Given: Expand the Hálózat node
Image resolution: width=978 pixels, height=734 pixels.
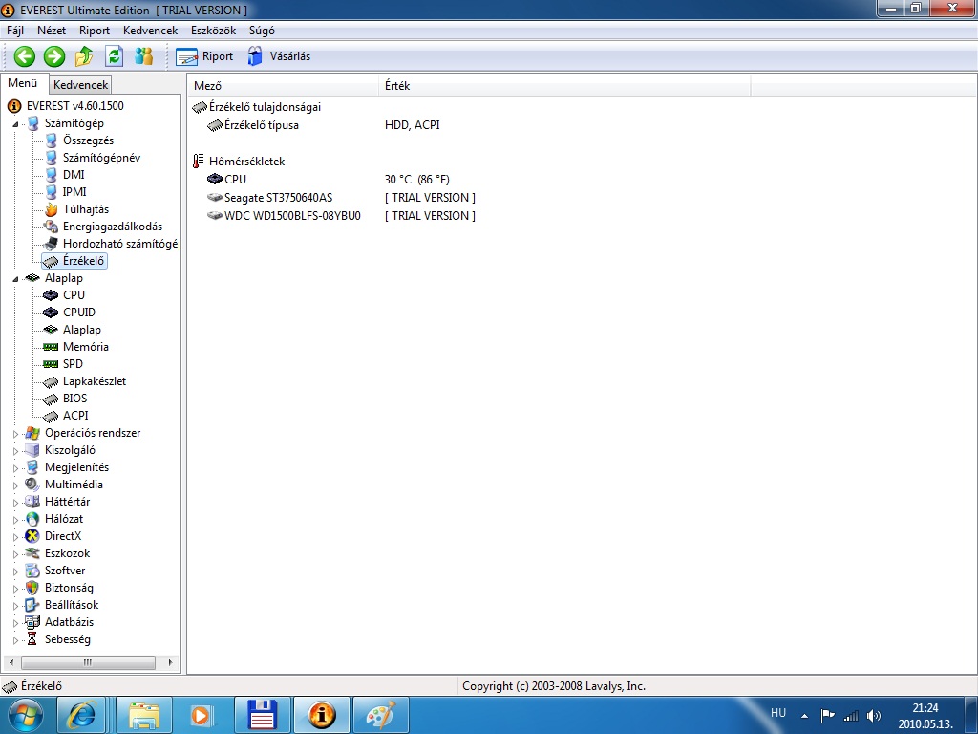Looking at the screenshot, I should (x=15, y=519).
